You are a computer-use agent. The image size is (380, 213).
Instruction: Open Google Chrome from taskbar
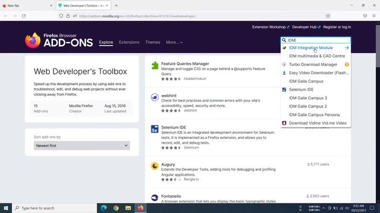116,208
